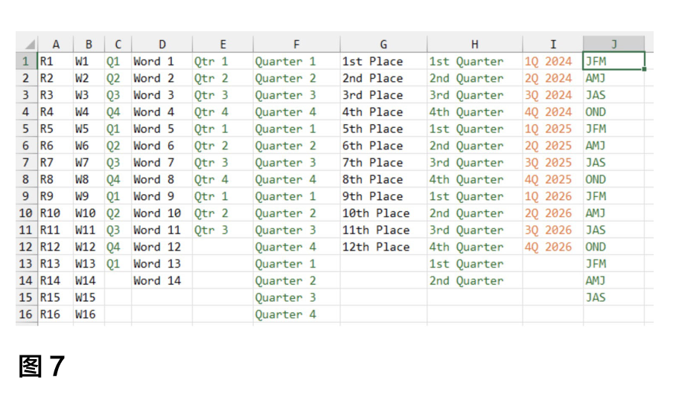Select column A header
The height and width of the screenshot is (400, 676).
tap(56, 45)
